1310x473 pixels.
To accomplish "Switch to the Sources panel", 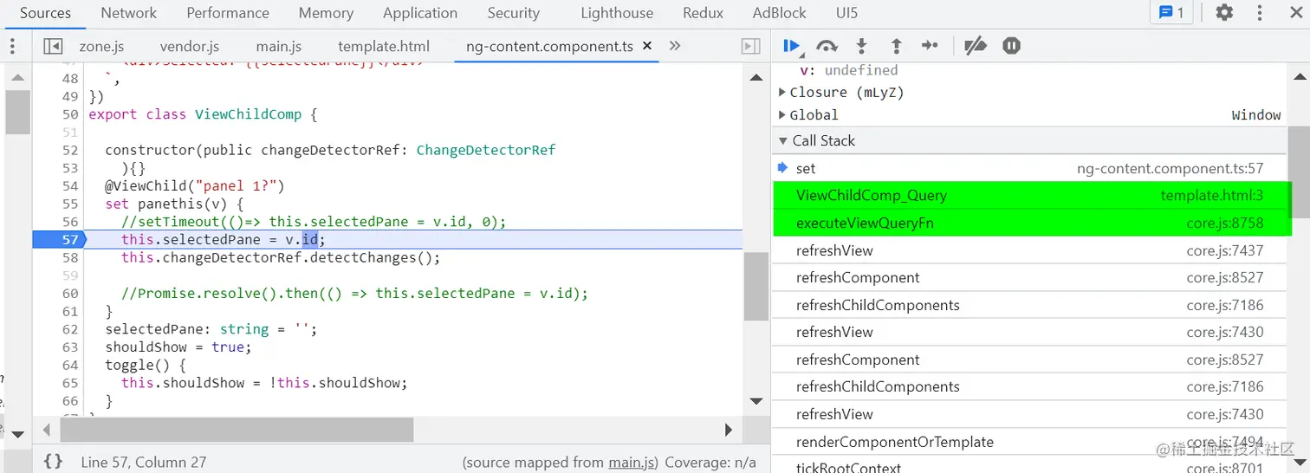I will click(x=45, y=13).
